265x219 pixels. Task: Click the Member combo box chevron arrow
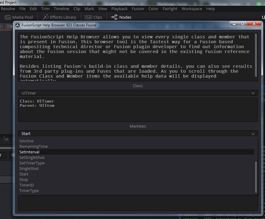click(253, 134)
